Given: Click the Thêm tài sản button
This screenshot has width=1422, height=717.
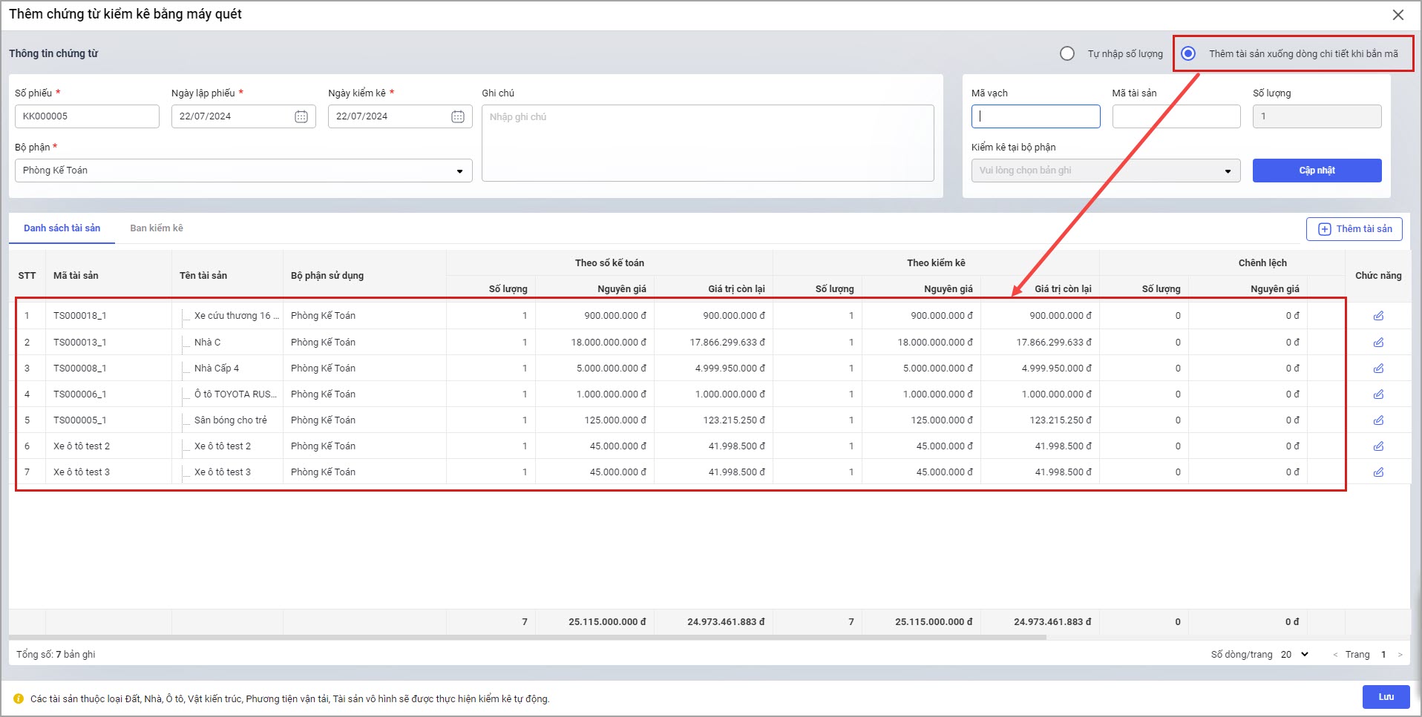Looking at the screenshot, I should coord(1354,229).
